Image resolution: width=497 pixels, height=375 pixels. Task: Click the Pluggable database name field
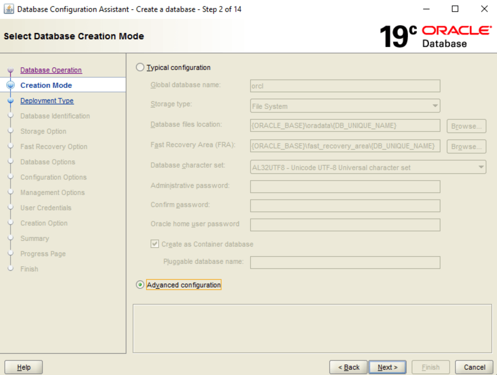click(345, 262)
